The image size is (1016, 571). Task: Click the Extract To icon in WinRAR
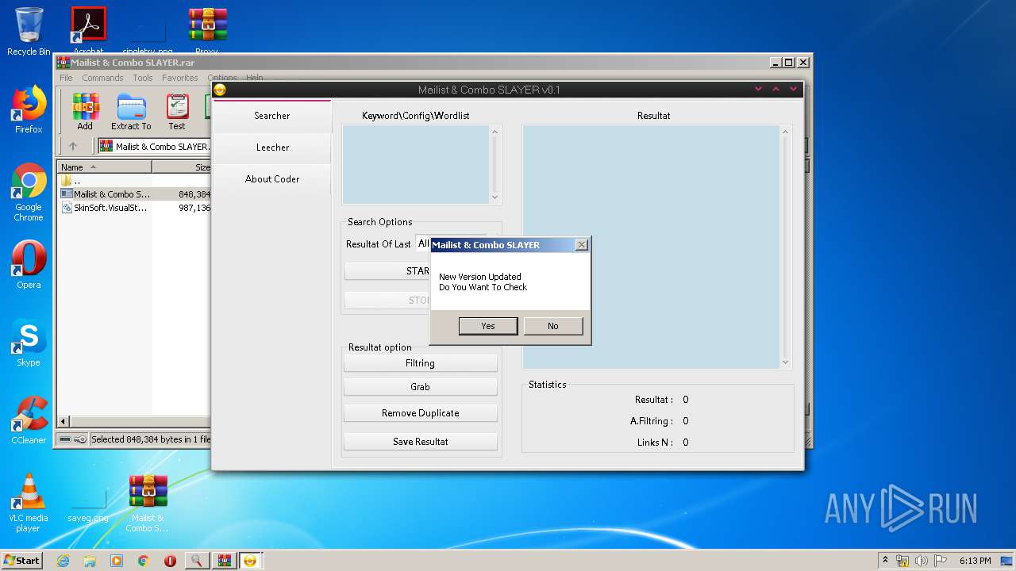click(131, 112)
